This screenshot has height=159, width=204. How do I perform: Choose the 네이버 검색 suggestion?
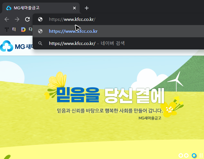(118, 43)
